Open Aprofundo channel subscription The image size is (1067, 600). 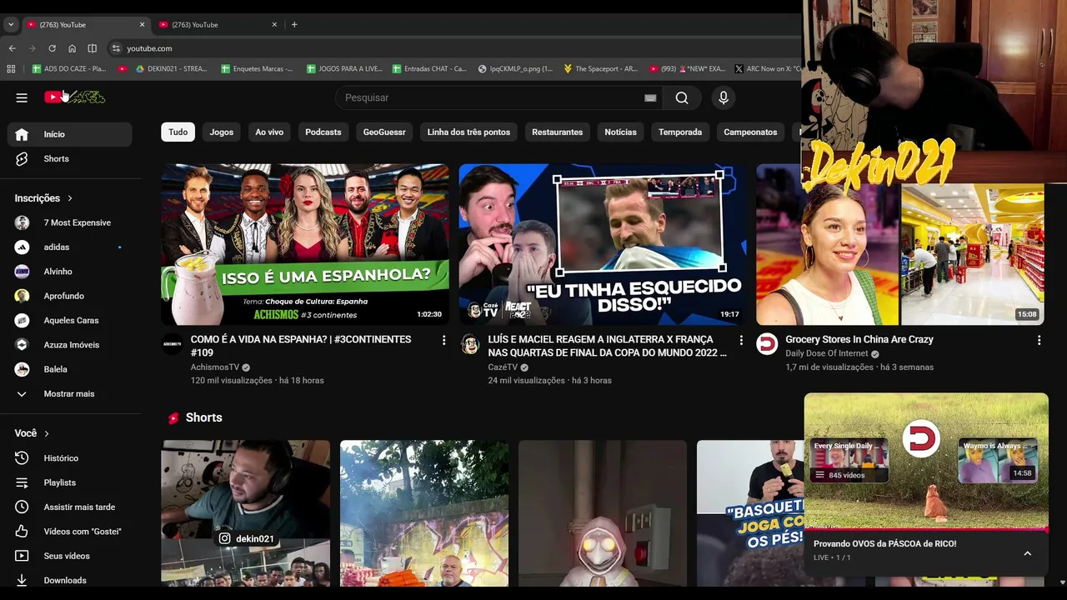click(70, 296)
